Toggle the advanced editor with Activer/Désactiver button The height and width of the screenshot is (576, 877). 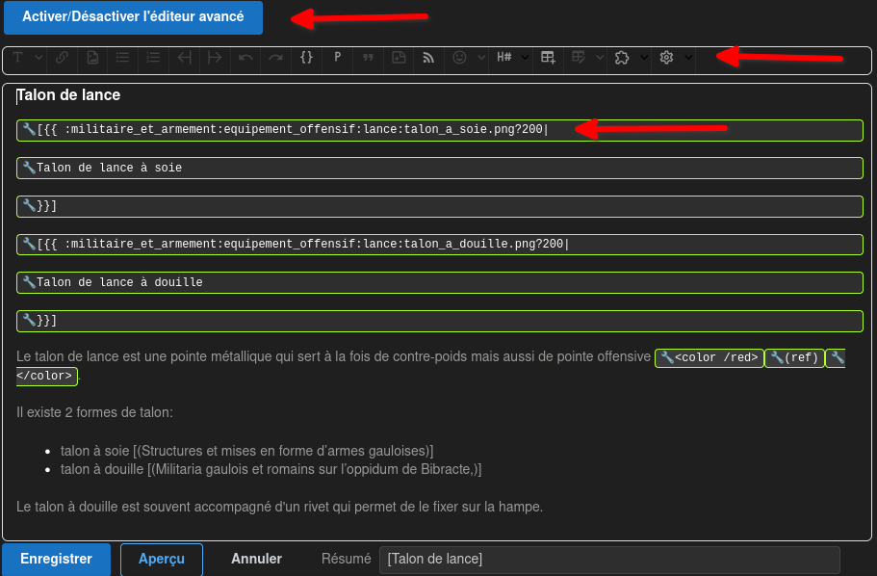[133, 17]
